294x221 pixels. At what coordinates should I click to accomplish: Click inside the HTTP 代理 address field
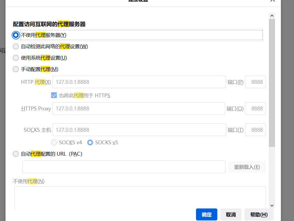pyautogui.click(x=139, y=82)
